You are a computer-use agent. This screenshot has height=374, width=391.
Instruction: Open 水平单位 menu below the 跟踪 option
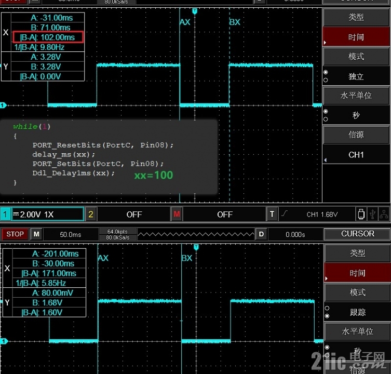(357, 331)
